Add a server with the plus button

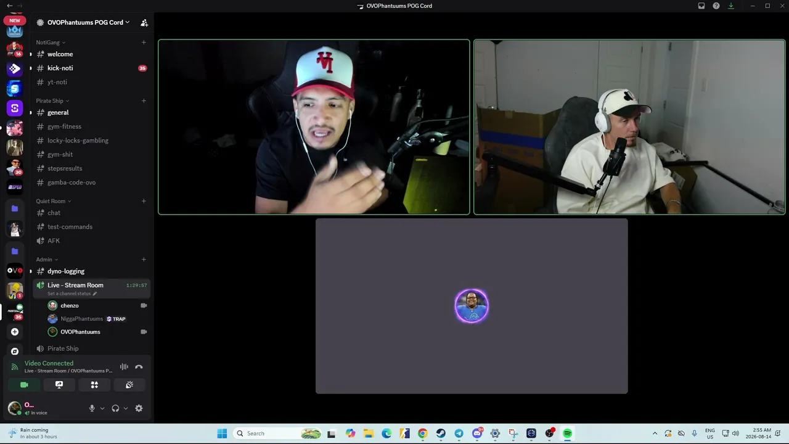coord(15,332)
